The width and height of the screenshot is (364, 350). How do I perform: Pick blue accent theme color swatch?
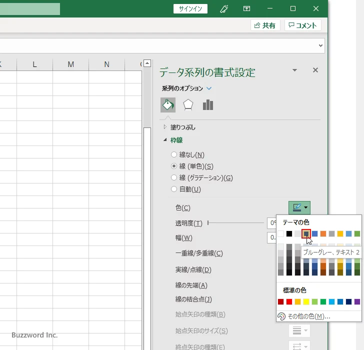[x=315, y=233]
